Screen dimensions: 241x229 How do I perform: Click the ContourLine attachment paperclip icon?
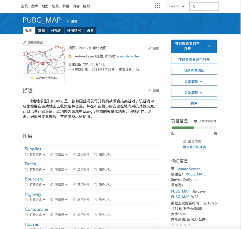(74, 215)
